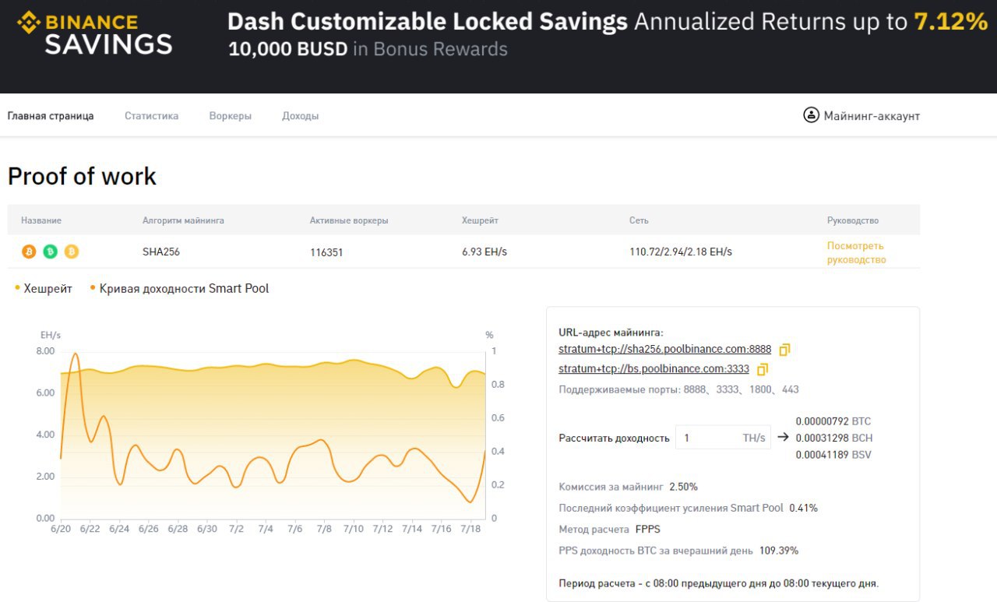Click the Название column header

click(x=41, y=220)
